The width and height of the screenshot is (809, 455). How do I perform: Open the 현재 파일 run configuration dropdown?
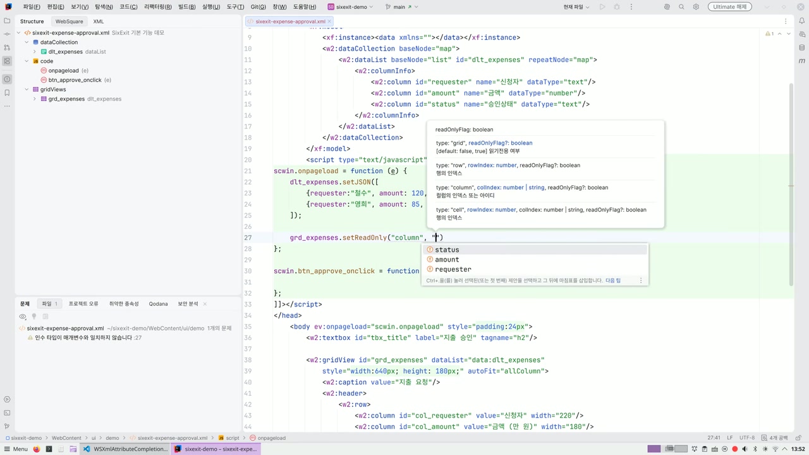(576, 7)
